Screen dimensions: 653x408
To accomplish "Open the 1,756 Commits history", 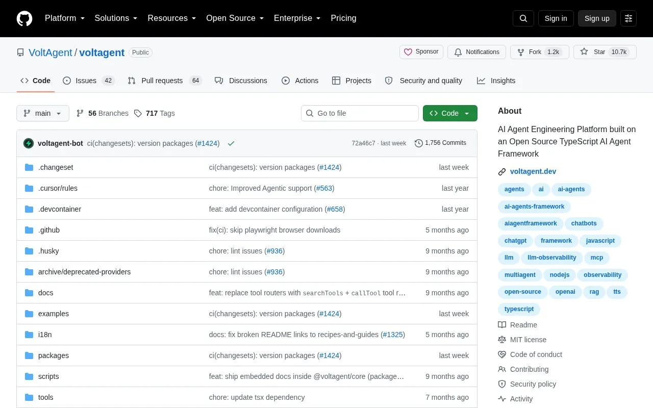I will [440, 143].
